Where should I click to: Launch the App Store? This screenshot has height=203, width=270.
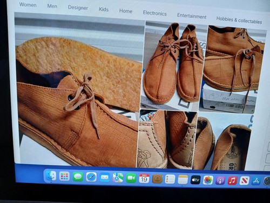[x=256, y=181]
